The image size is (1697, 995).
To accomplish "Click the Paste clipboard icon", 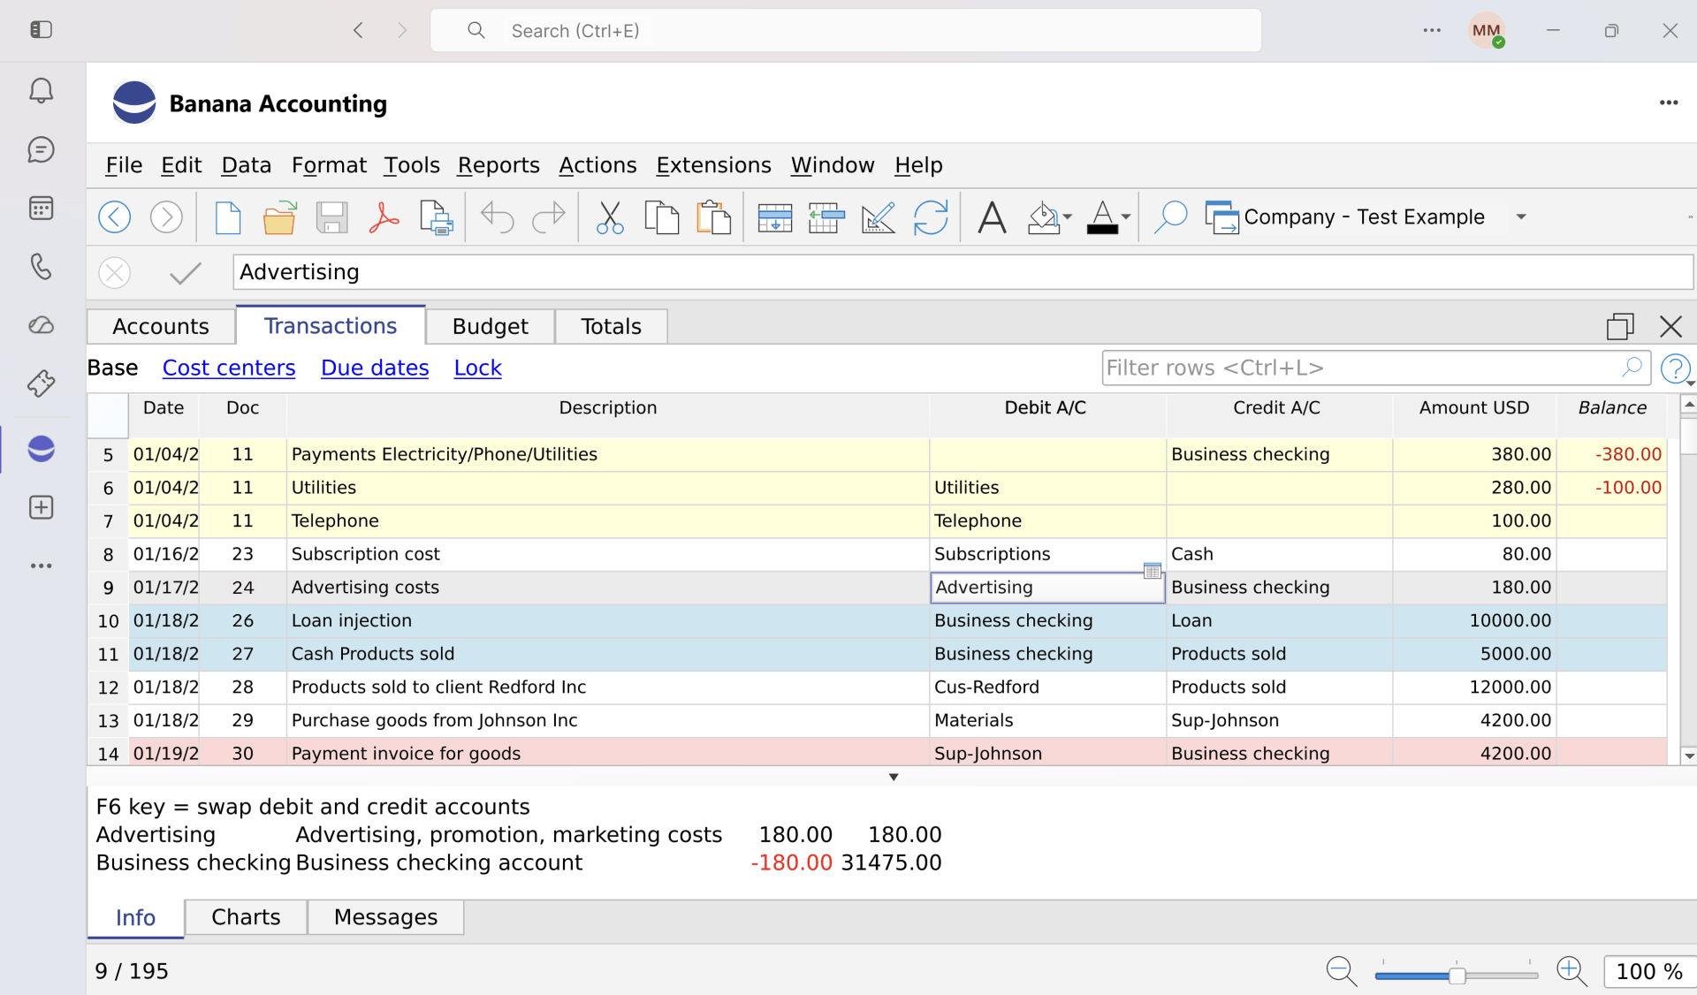I will tap(714, 217).
